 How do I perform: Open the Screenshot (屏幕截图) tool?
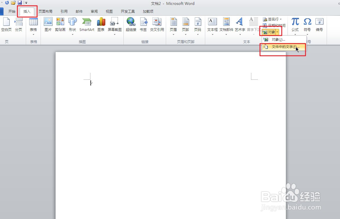click(115, 26)
